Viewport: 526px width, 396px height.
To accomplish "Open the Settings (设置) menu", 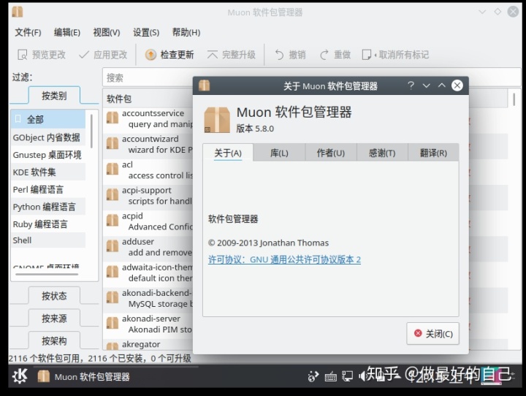I will point(146,33).
